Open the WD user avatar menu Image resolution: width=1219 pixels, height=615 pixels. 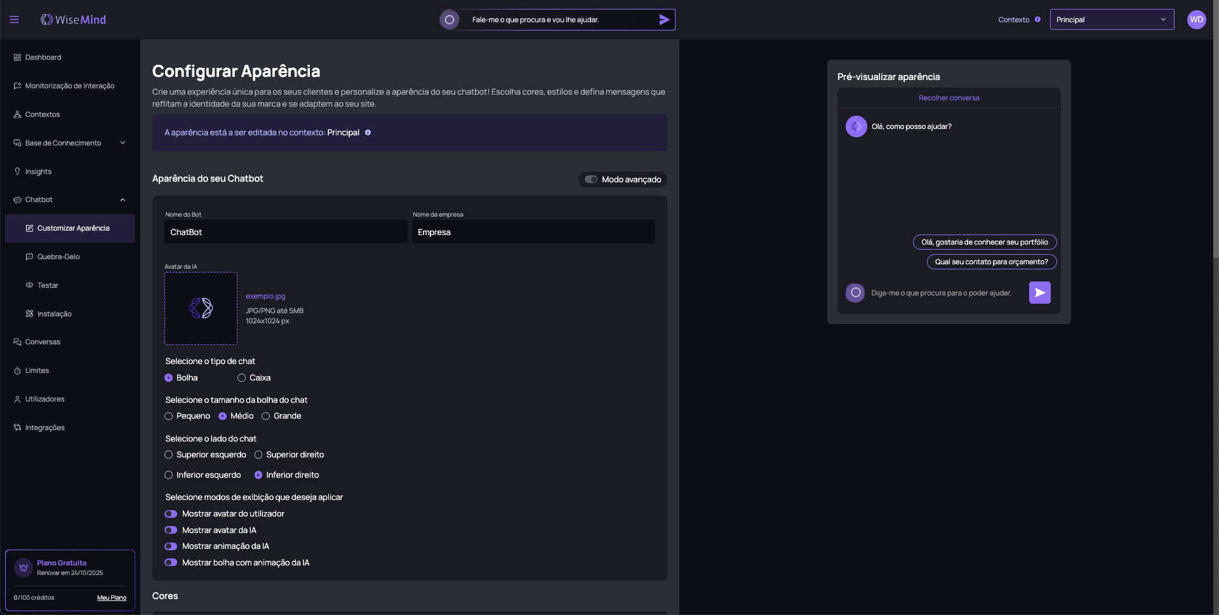[x=1196, y=20]
